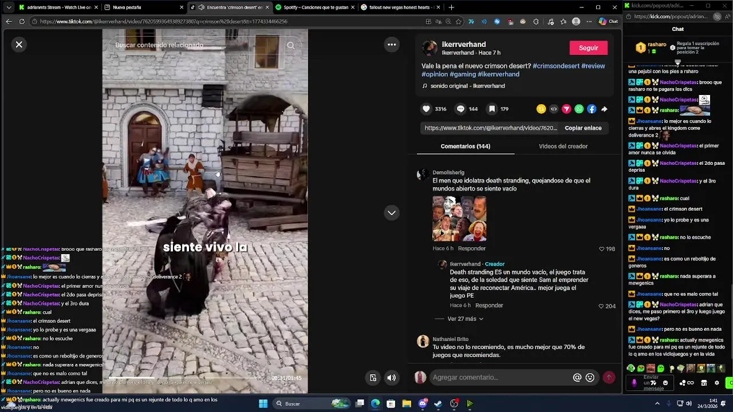
Task: Open Windows Start menu
Action: 263,403
